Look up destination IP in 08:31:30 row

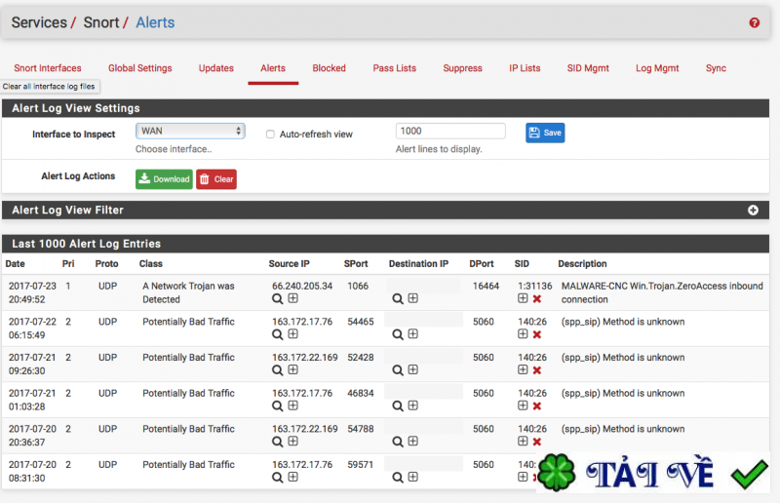[398, 478]
